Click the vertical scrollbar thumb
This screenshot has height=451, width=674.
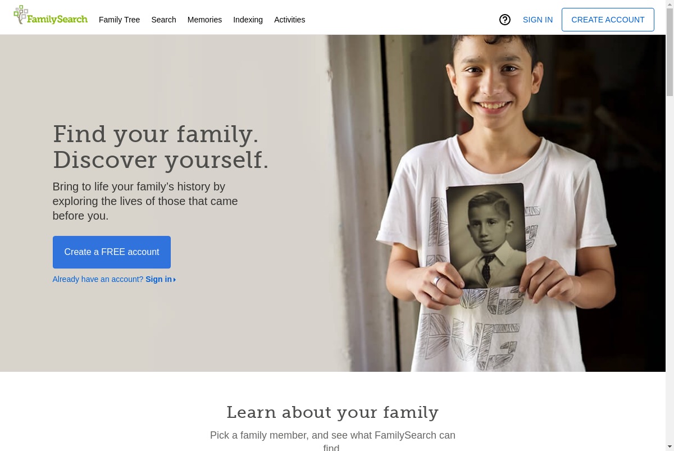(x=670, y=52)
